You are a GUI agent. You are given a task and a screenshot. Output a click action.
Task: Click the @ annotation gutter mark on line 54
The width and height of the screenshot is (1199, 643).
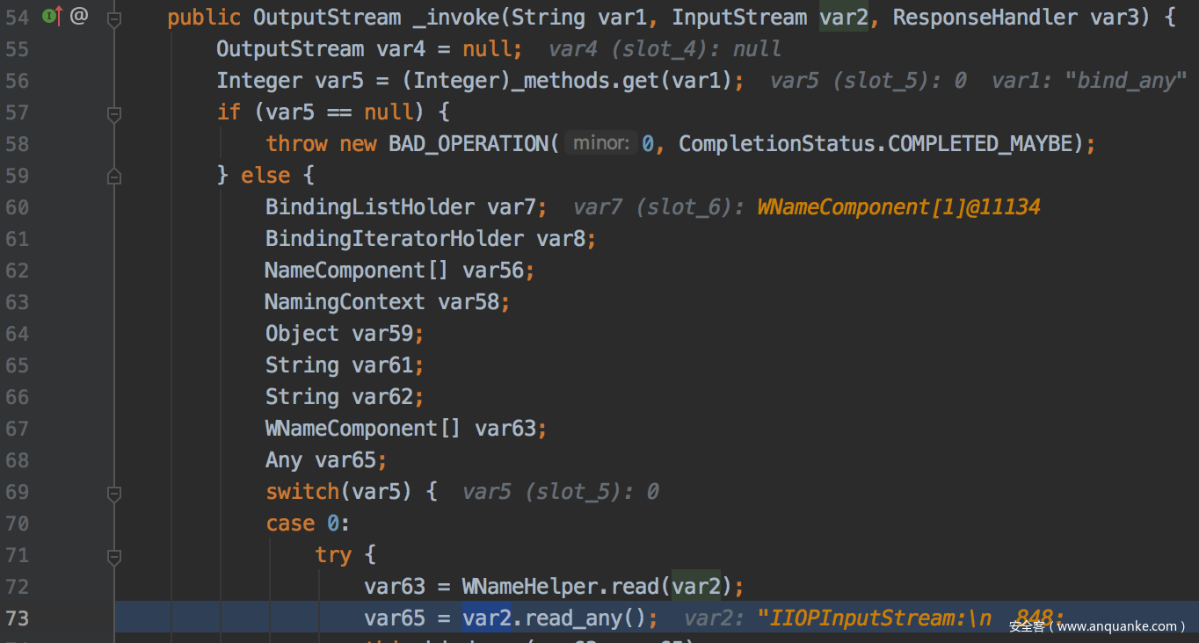click(79, 15)
